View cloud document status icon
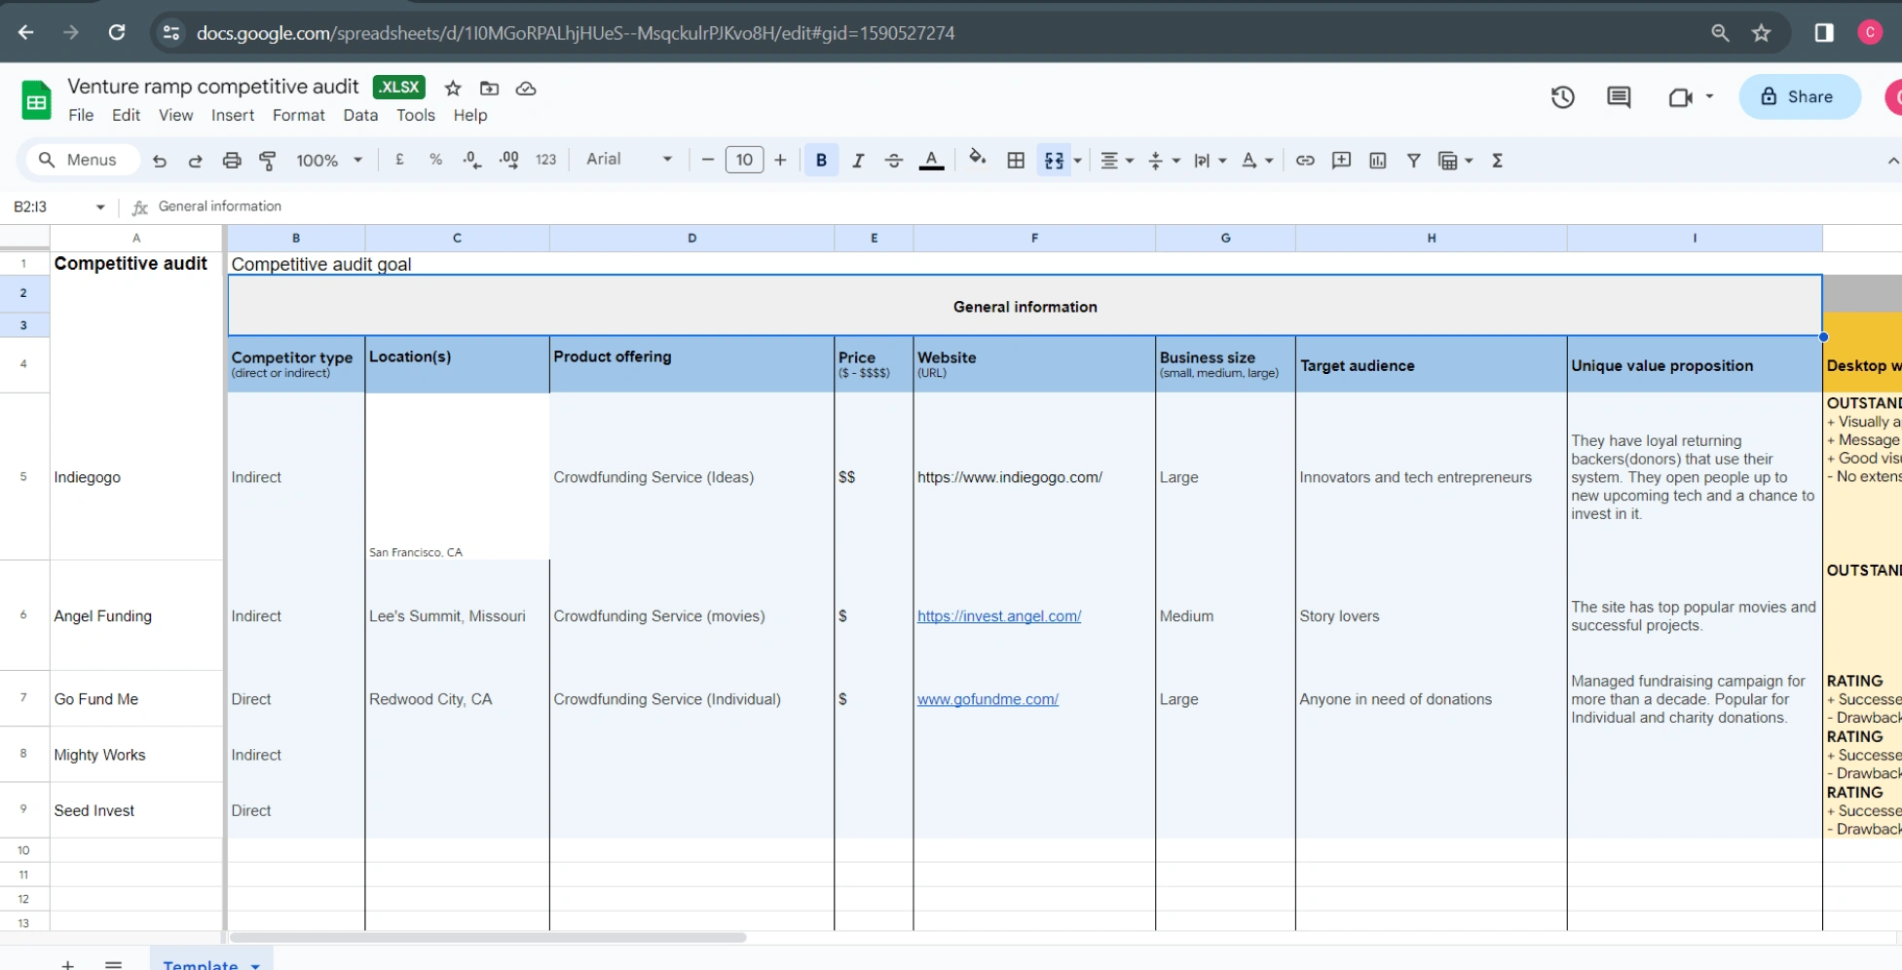This screenshot has width=1902, height=970. (526, 89)
